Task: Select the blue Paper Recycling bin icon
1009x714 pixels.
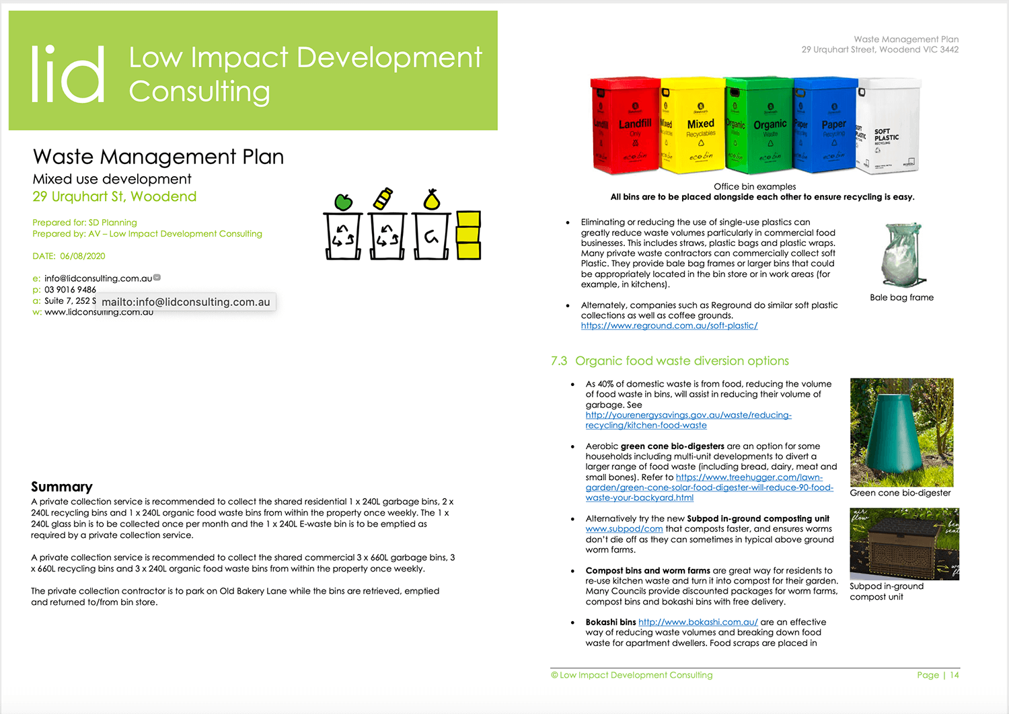Action: tap(824, 128)
